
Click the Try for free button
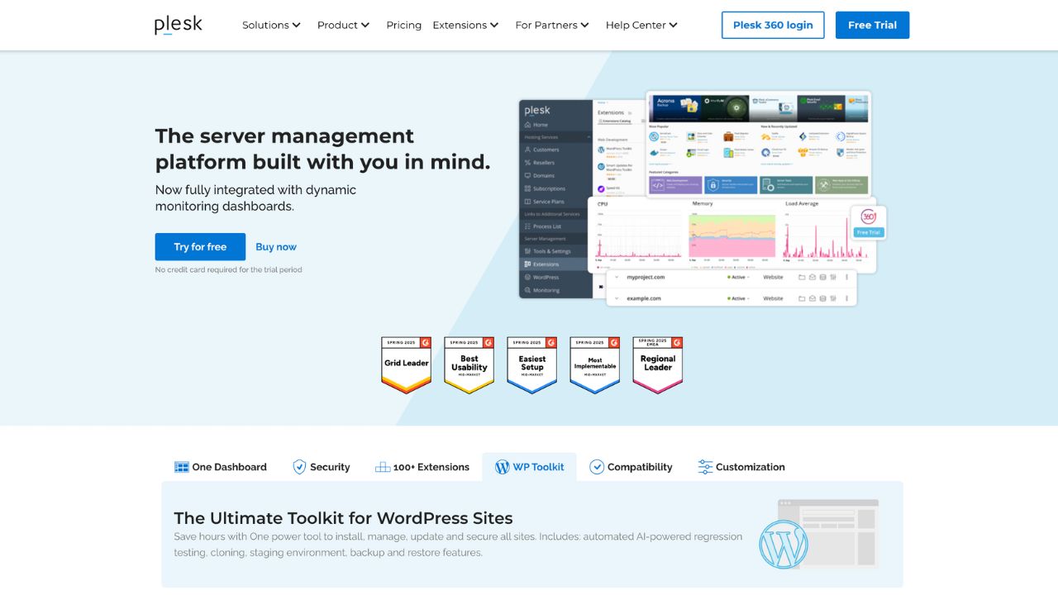(x=200, y=246)
